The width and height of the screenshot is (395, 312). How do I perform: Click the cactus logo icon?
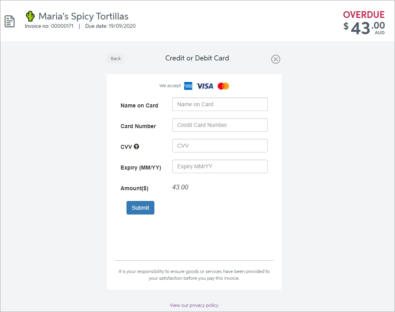30,16
